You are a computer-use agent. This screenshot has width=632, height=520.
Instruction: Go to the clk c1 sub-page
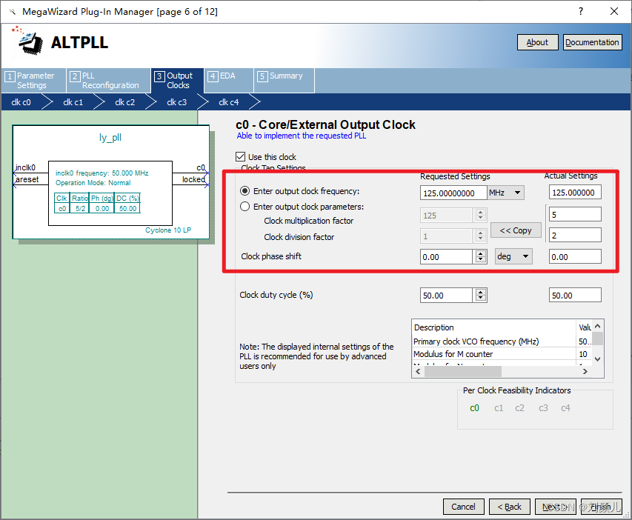[x=73, y=102]
